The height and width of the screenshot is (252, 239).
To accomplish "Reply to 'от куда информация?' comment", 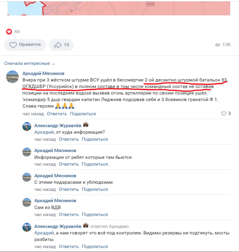I will (x=69, y=139).
